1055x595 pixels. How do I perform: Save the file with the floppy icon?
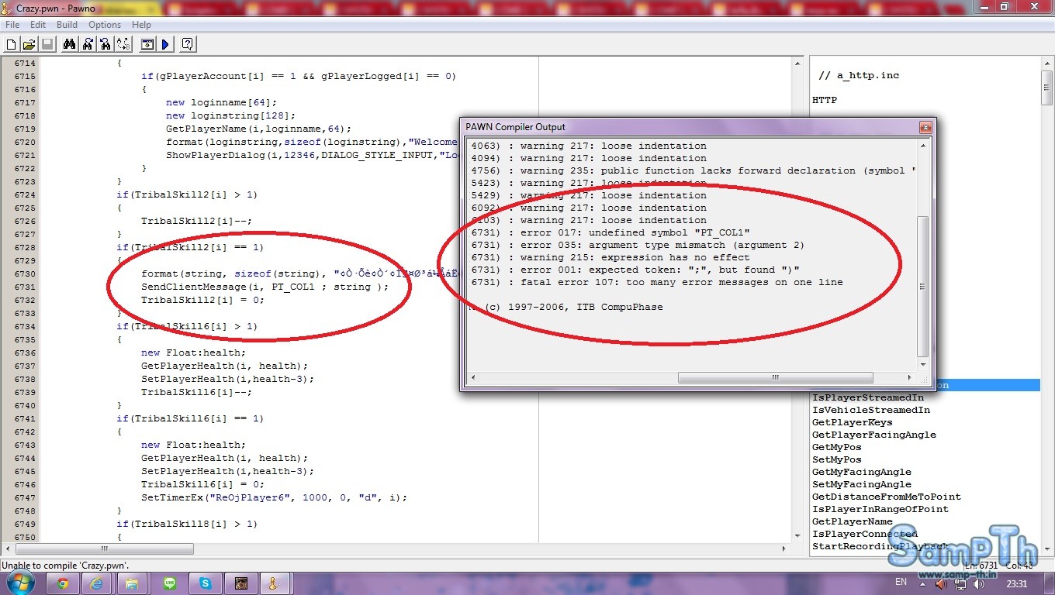[47, 44]
